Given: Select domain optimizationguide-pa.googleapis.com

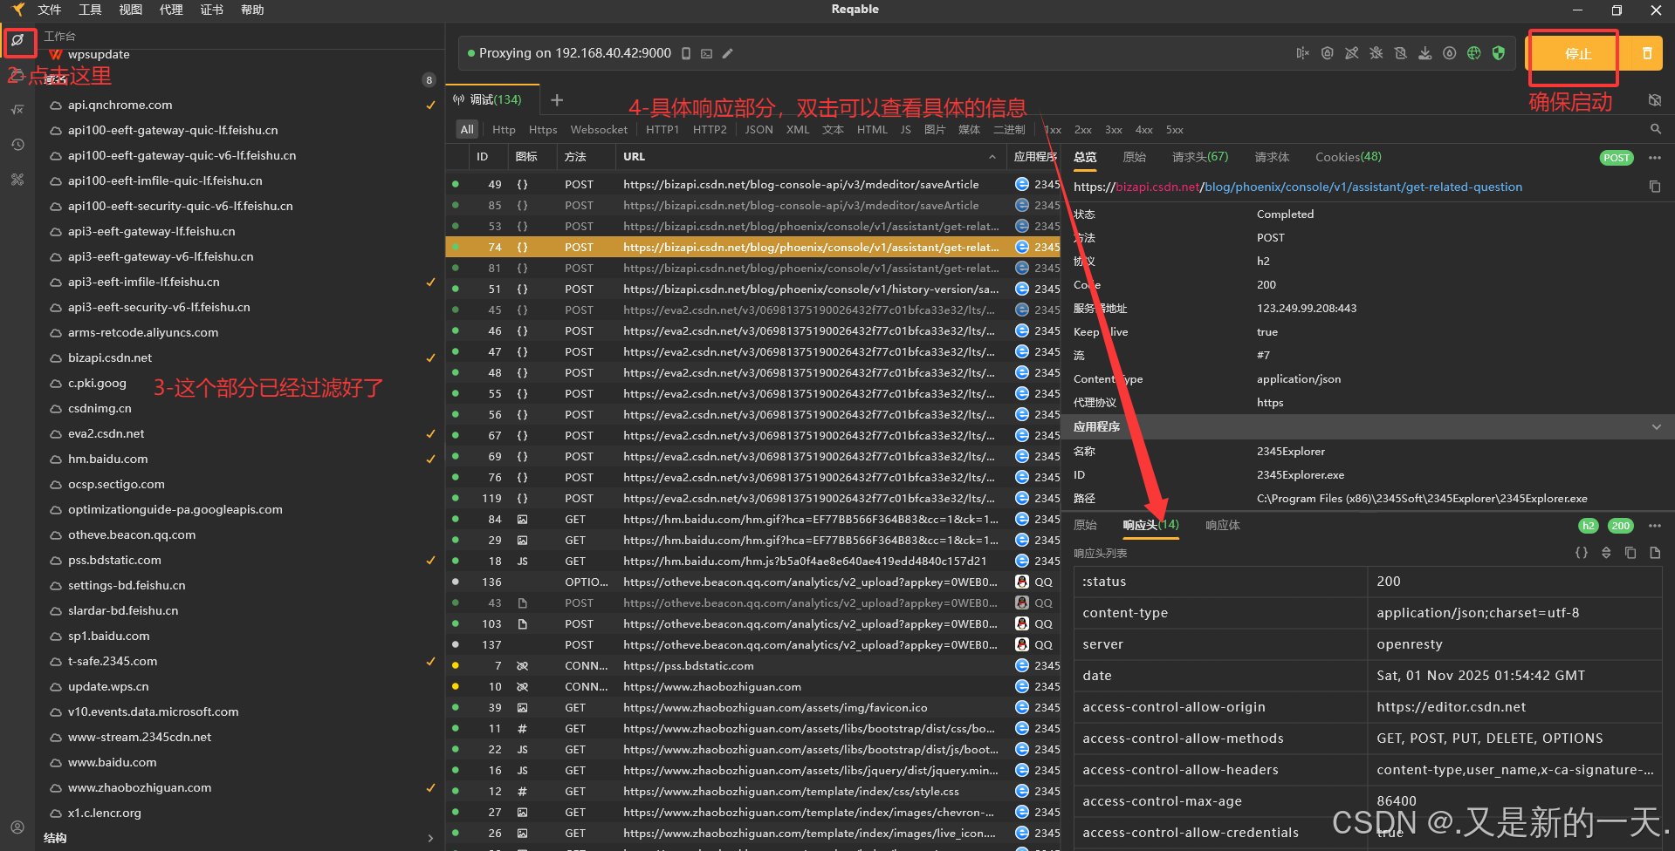Looking at the screenshot, I should point(175,509).
